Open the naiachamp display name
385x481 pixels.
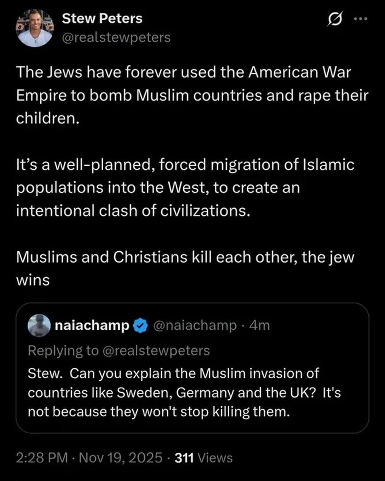click(92, 326)
